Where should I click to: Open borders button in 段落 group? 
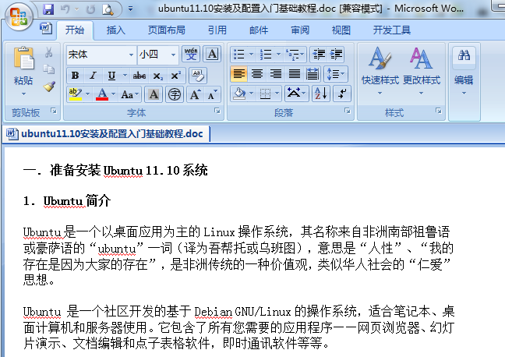265,94
